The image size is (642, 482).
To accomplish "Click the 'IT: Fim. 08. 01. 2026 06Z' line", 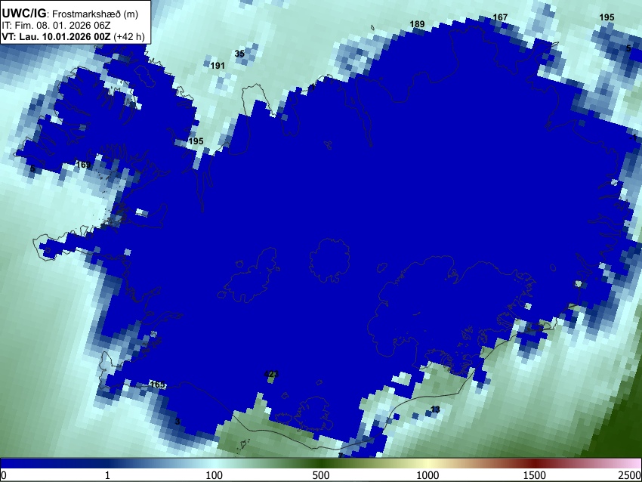I will coord(56,26).
